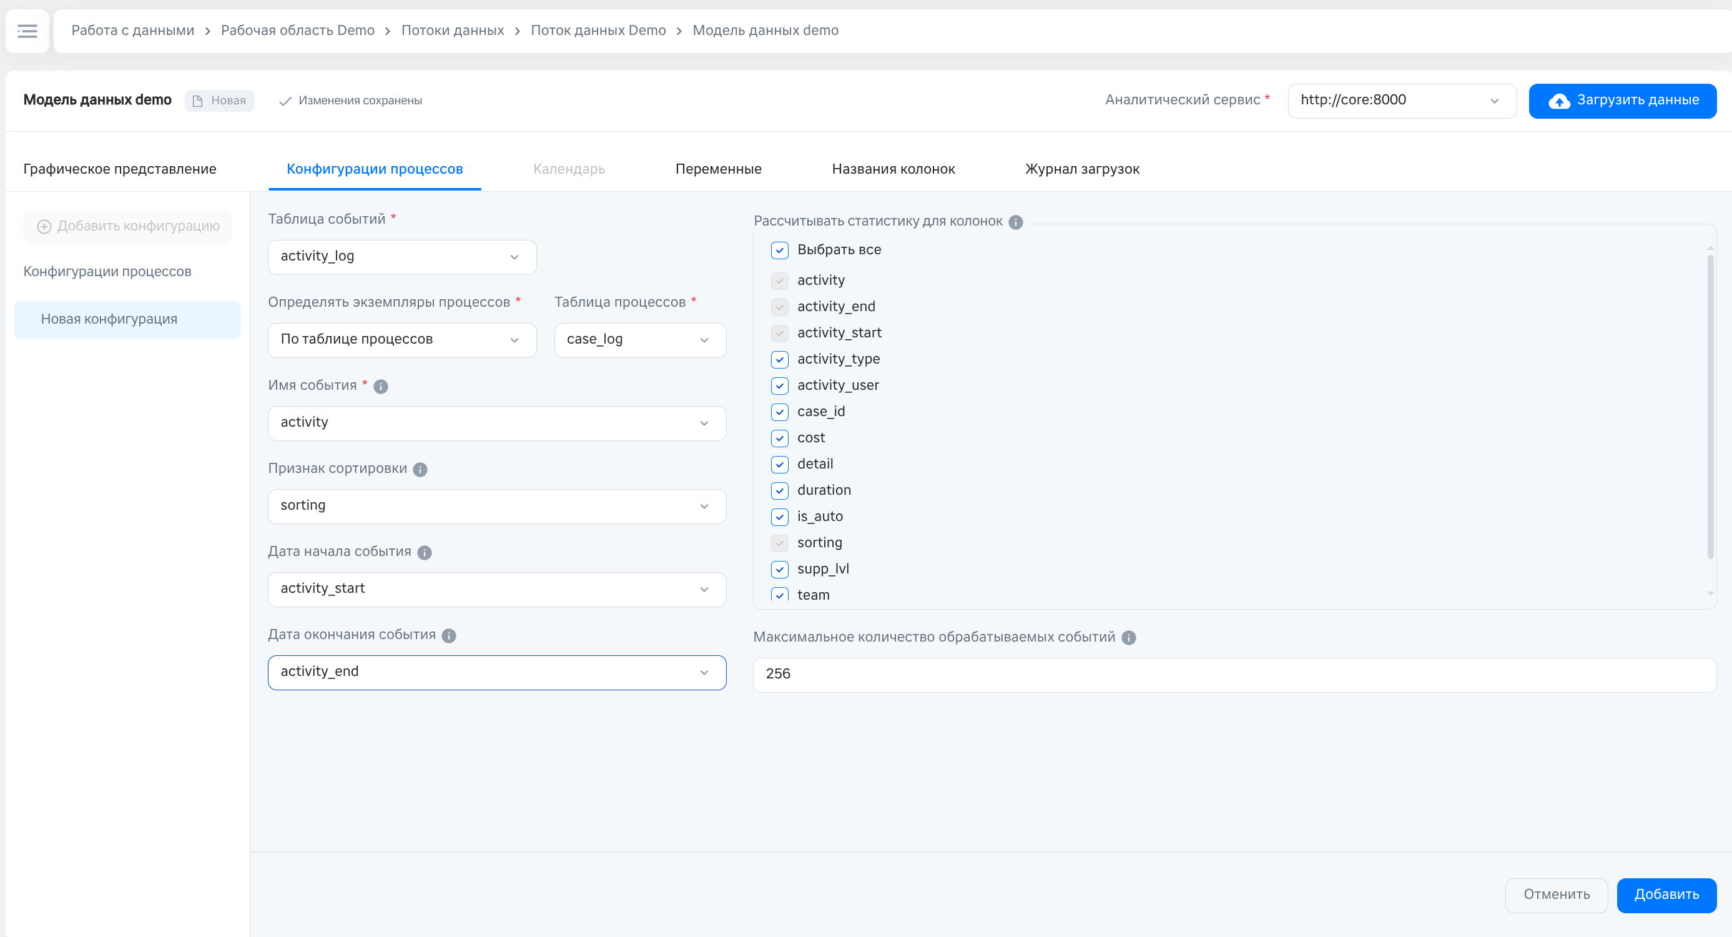Viewport: 1732px width, 937px height.
Task: Click info icon for Рассчитывать статистику для колонок
Action: click(x=1016, y=222)
